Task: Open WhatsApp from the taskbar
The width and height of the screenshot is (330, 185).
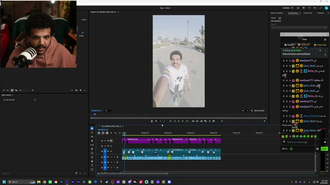Action: tap(50, 182)
